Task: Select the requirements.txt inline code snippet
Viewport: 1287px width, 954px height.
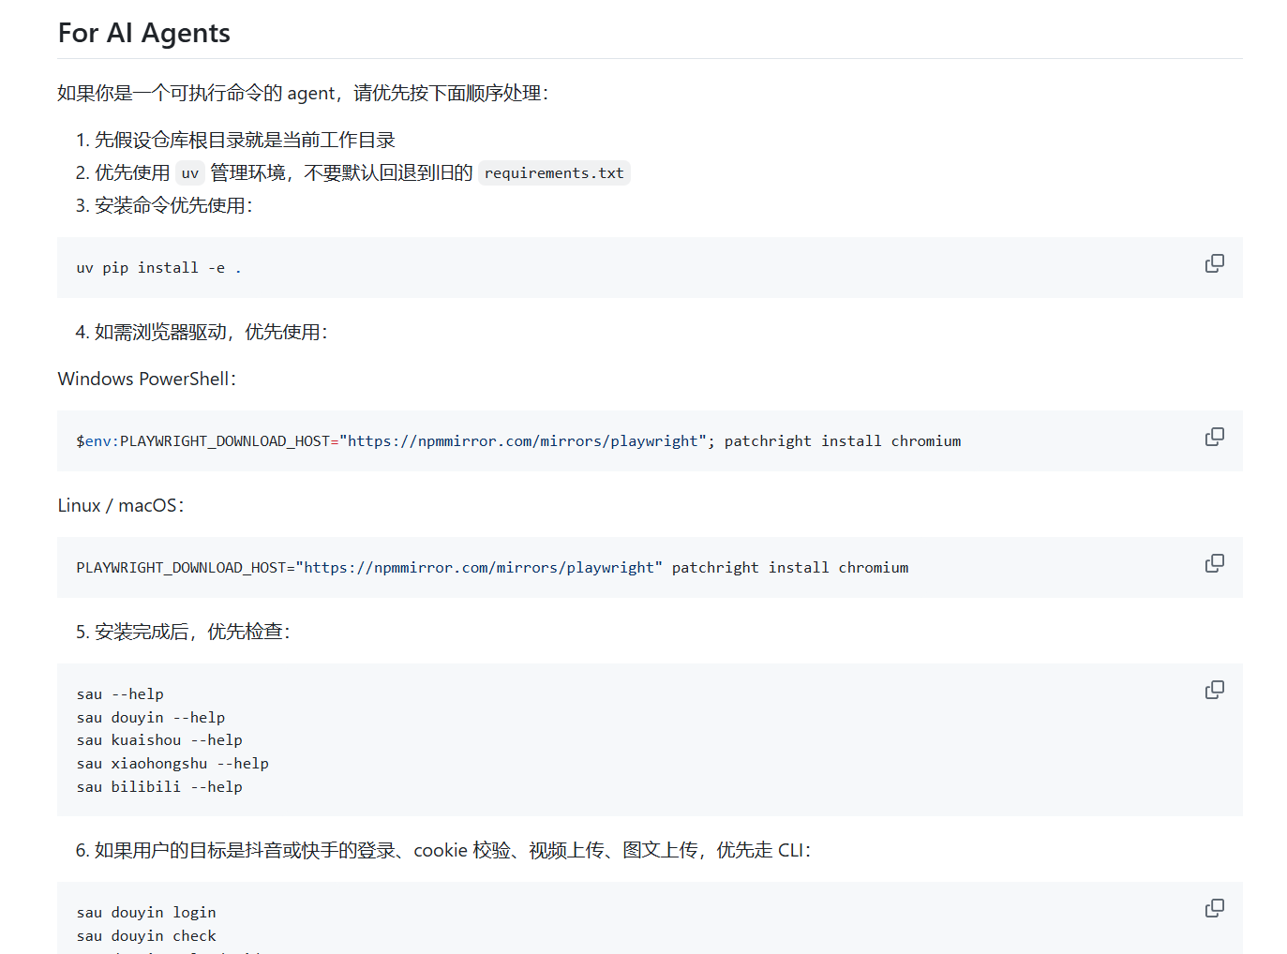Action: pyautogui.click(x=554, y=172)
